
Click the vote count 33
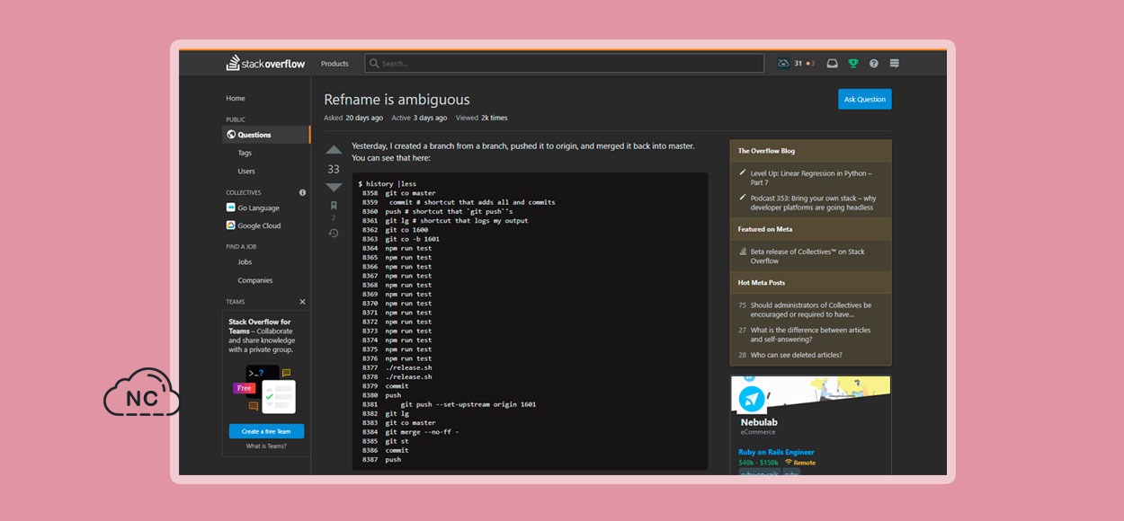coord(334,169)
